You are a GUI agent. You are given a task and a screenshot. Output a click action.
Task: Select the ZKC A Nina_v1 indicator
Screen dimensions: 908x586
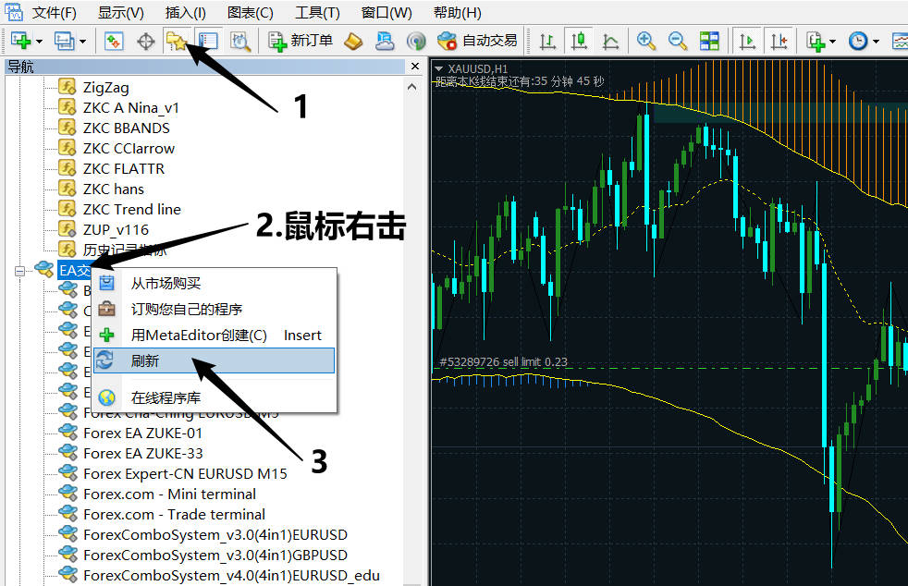click(x=131, y=108)
